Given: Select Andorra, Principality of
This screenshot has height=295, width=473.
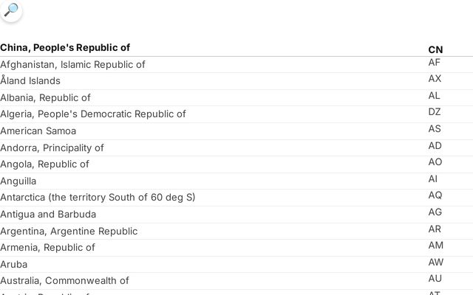Looking at the screenshot, I should (52, 147).
